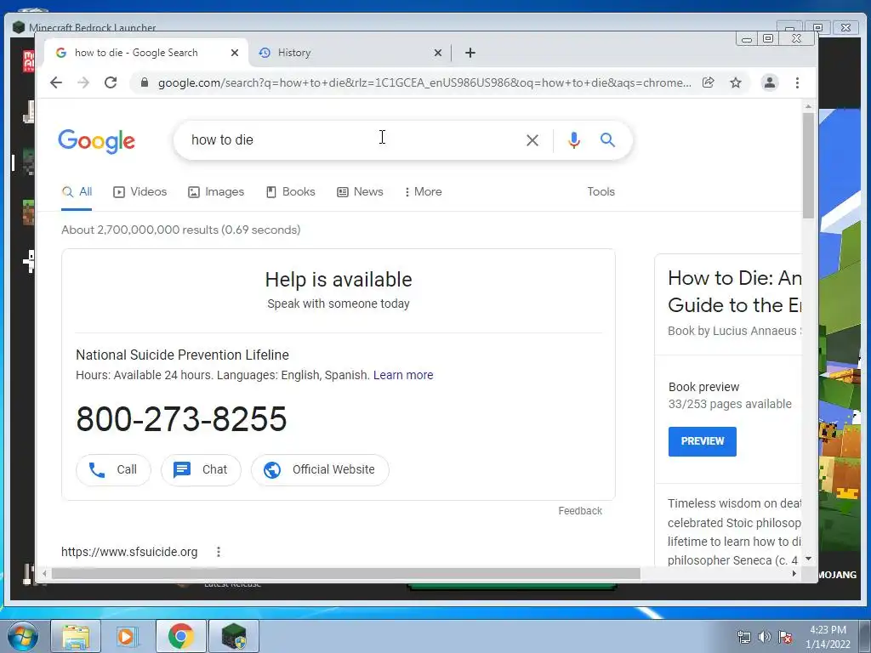Click the 'Help is available' heading

tap(339, 280)
